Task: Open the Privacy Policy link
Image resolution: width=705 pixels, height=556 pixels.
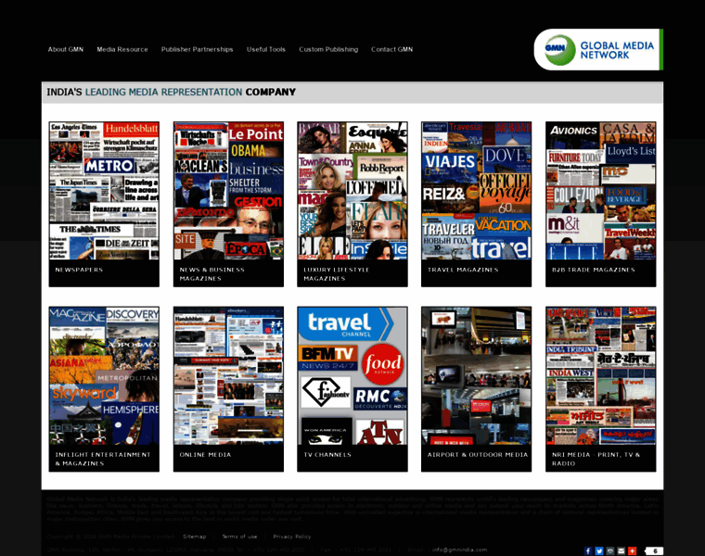Action: tap(292, 537)
